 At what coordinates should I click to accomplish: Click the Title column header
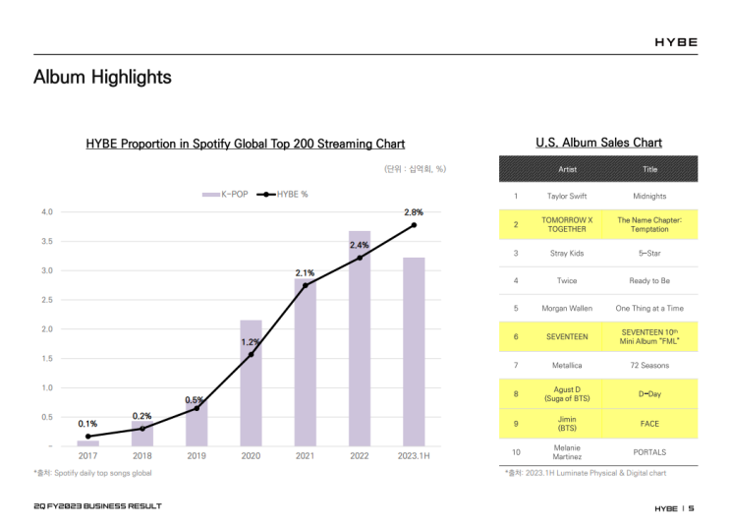[x=649, y=170]
